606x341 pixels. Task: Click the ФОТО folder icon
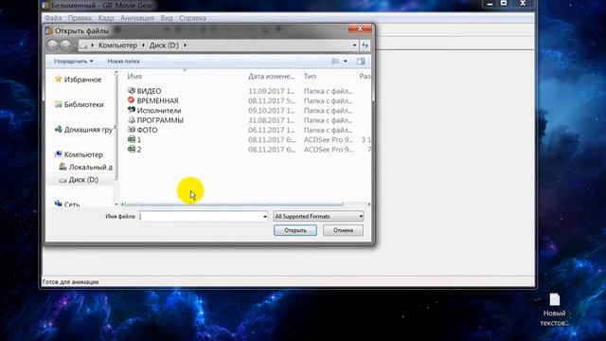132,130
